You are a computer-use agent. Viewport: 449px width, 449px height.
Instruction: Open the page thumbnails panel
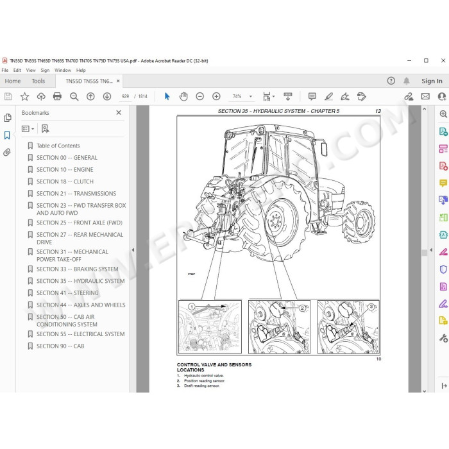8,117
